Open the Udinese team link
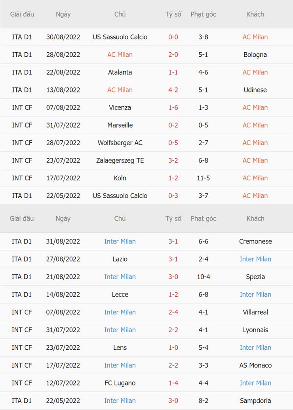This screenshot has height=410, width=293. (255, 90)
